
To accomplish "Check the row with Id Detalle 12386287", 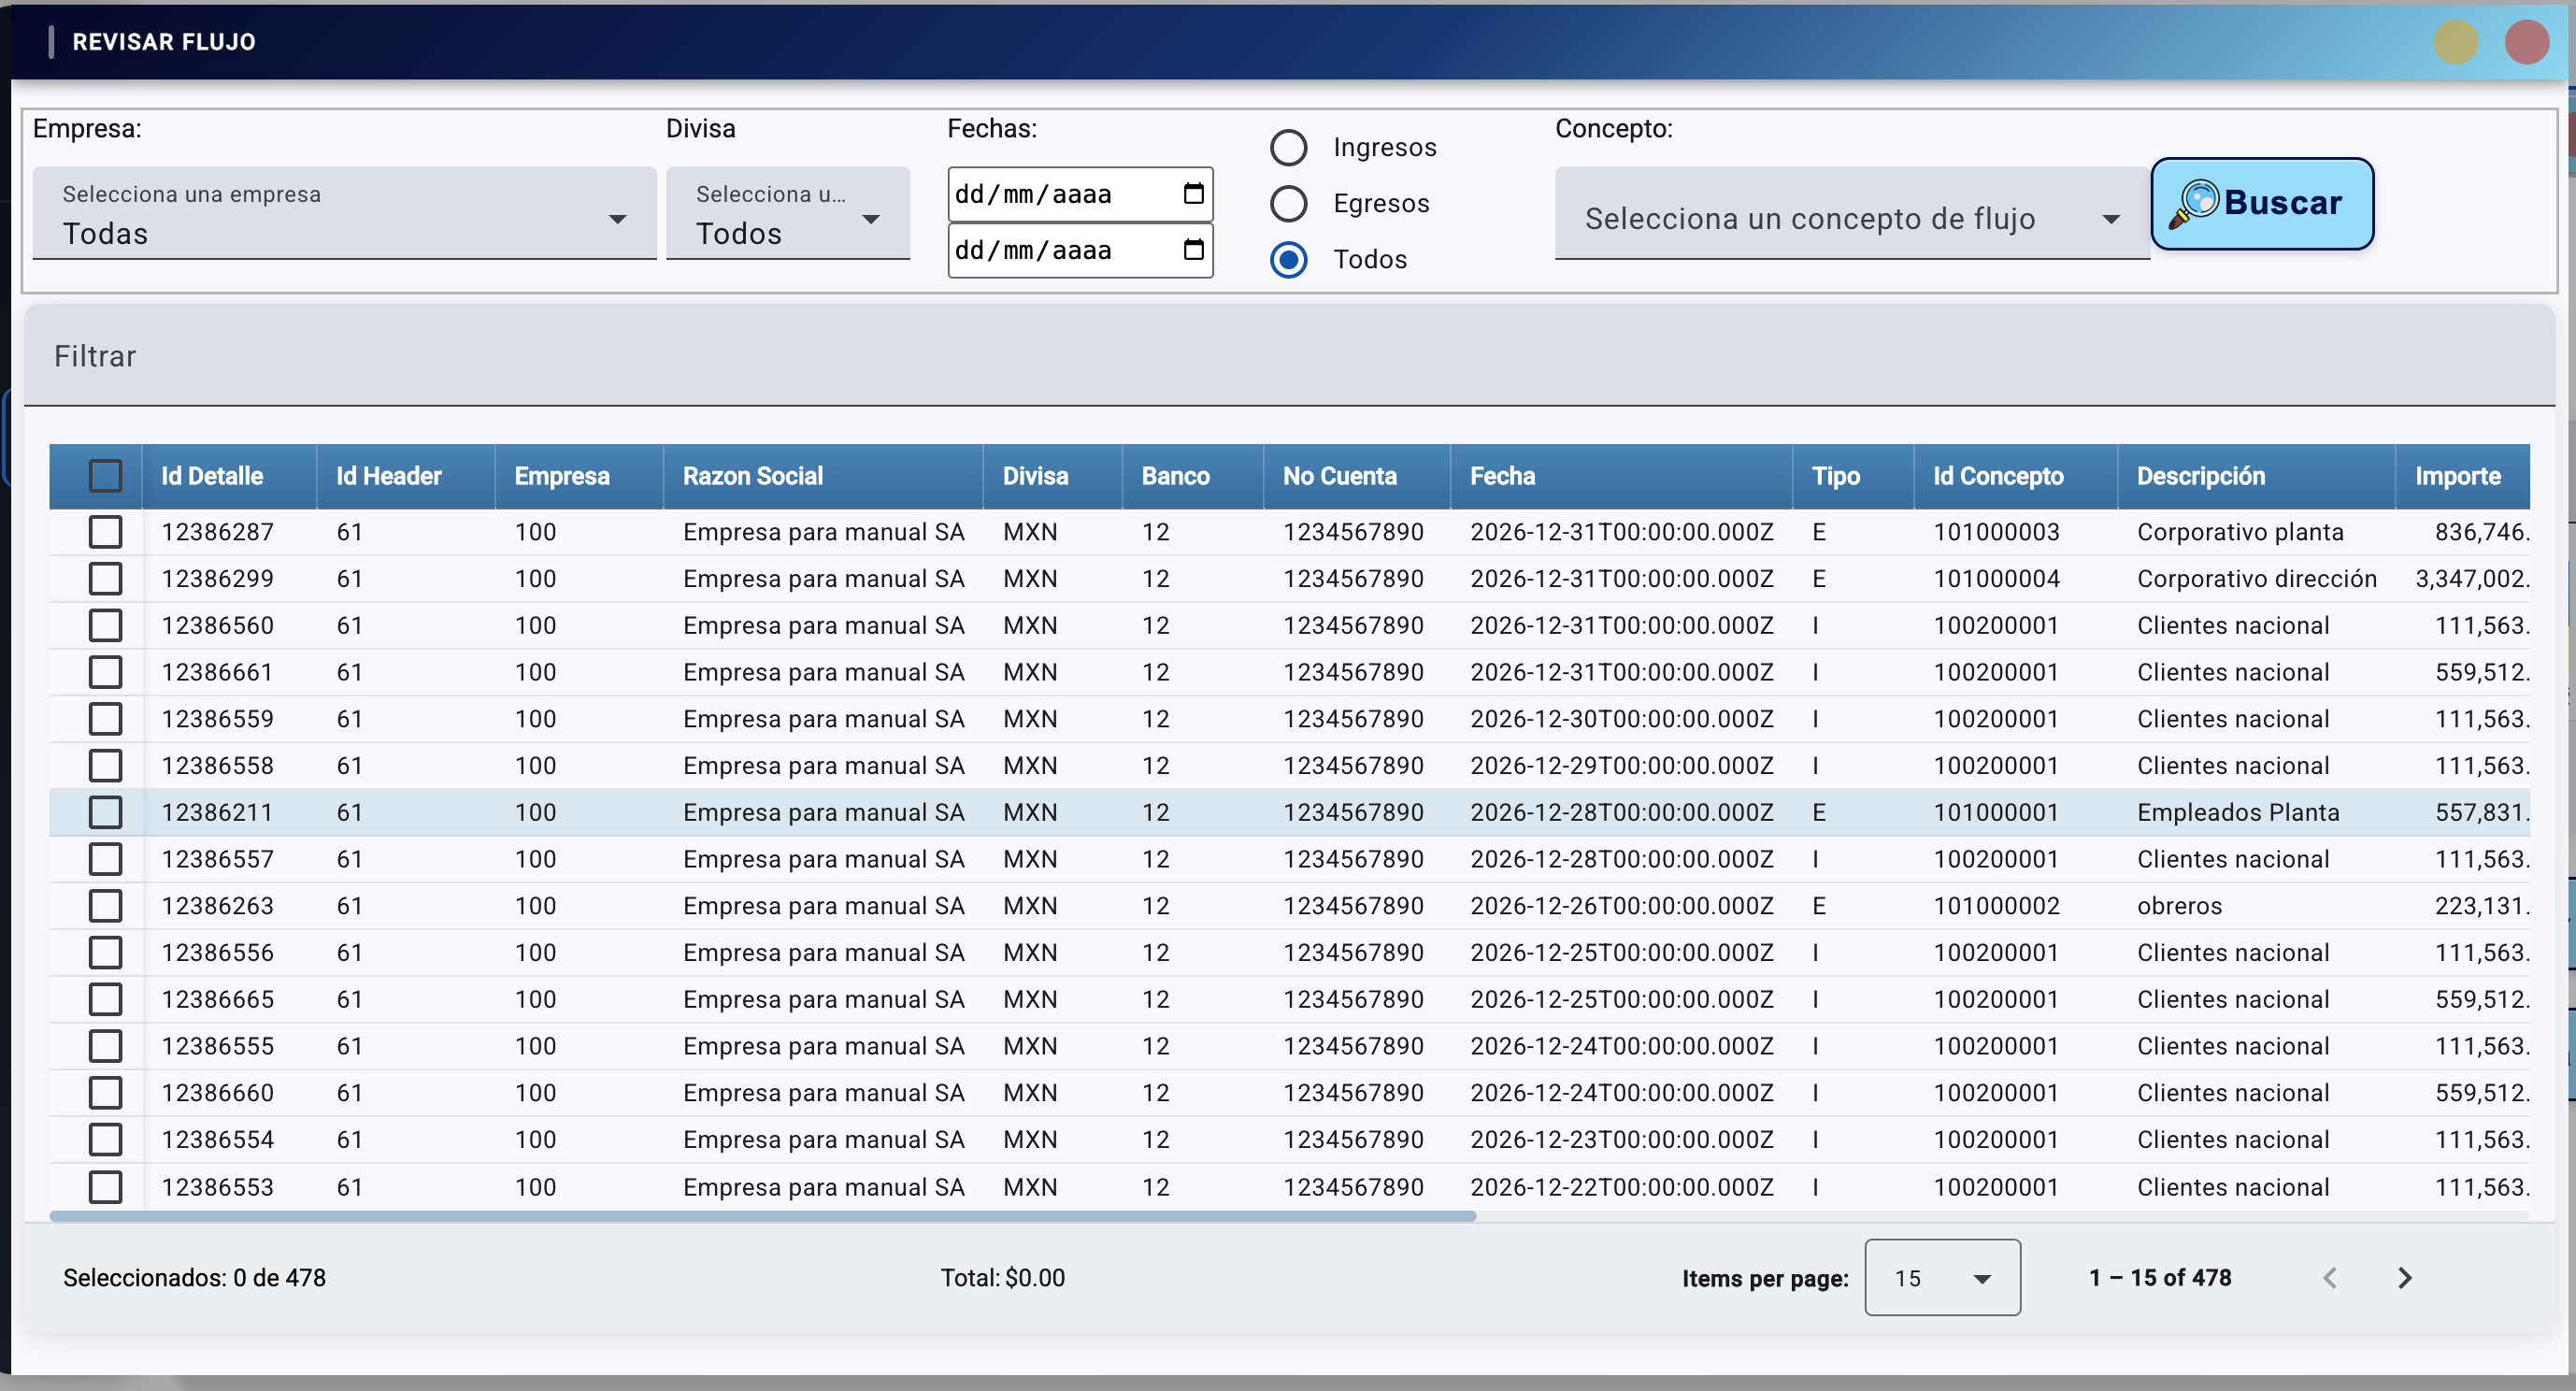I will tap(105, 532).
